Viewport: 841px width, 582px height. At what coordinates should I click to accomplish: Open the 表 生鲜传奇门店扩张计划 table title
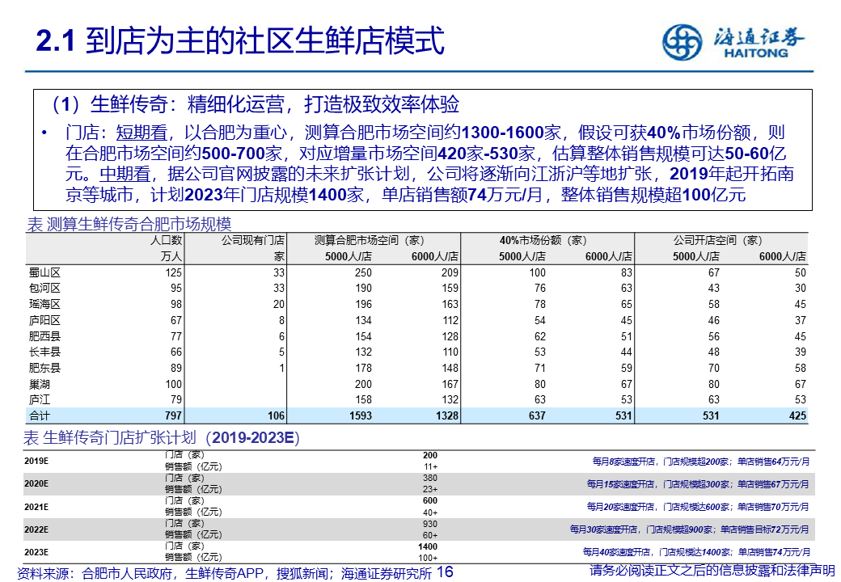click(x=162, y=438)
